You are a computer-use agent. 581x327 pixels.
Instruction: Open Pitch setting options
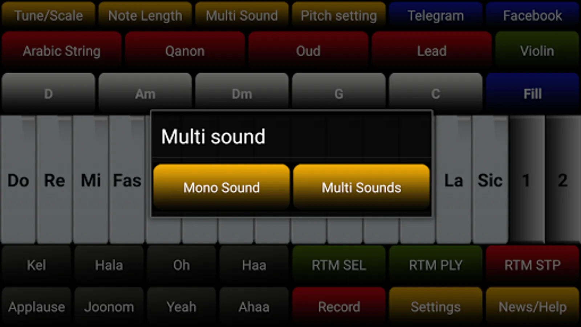click(x=339, y=16)
